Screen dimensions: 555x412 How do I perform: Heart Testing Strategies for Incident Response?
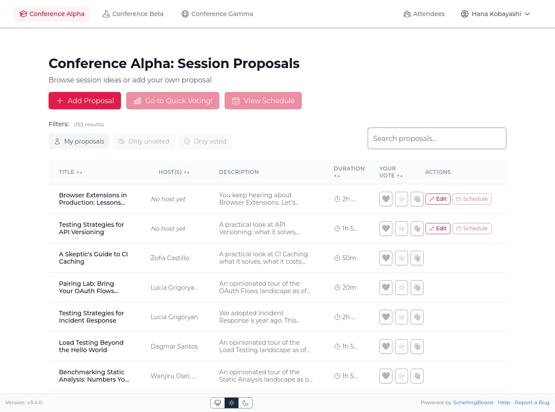[386, 317]
